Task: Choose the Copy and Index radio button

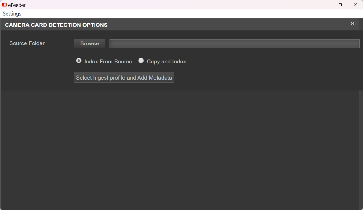Action: tap(141, 61)
